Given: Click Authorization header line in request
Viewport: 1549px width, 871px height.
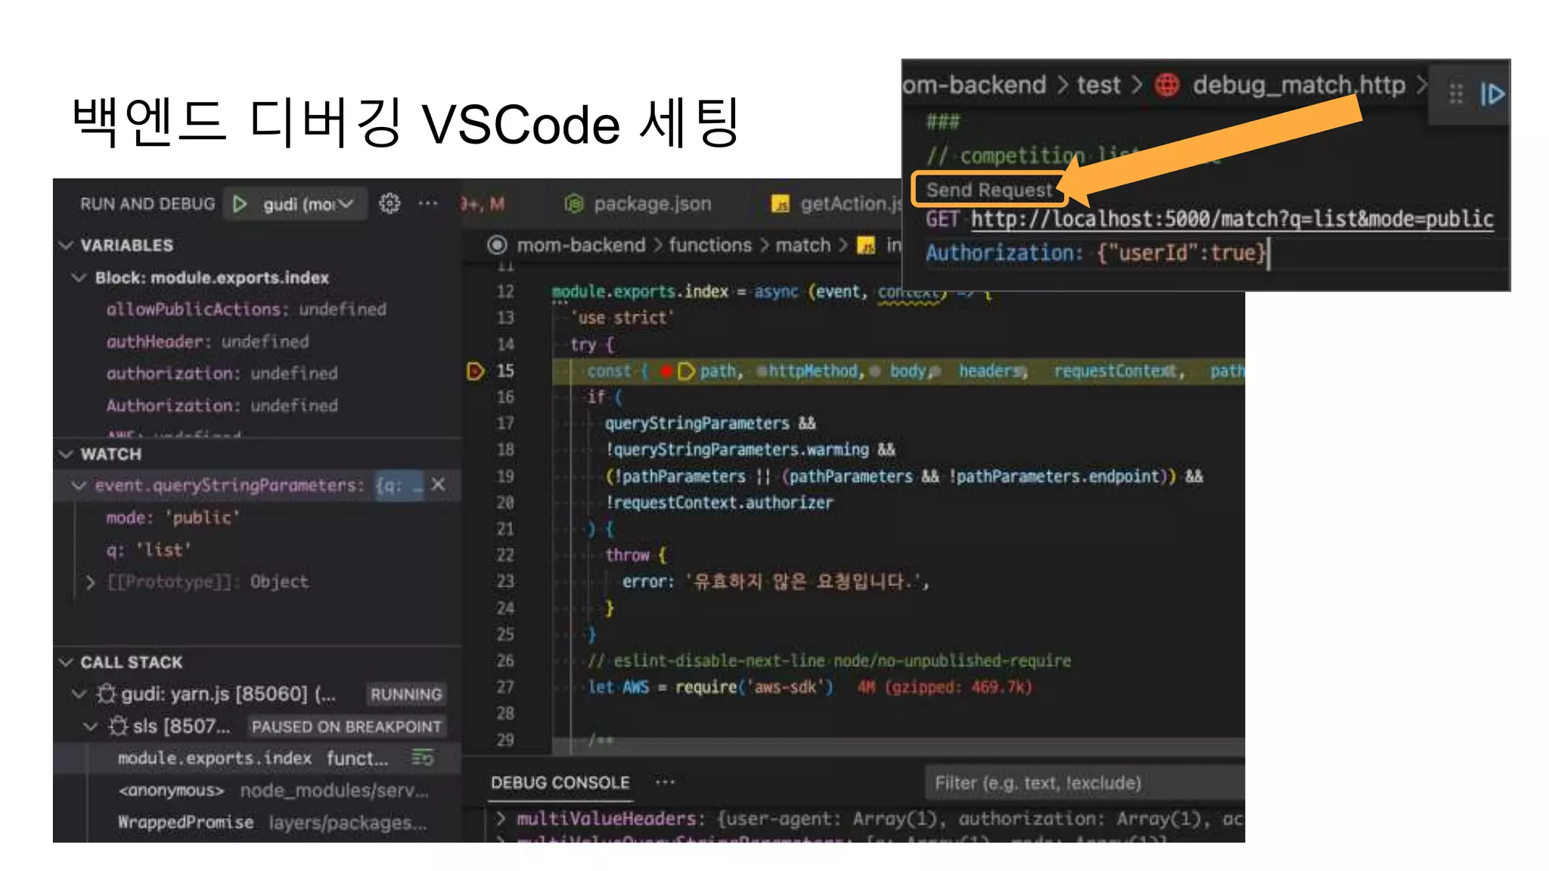Looking at the screenshot, I should coord(1095,253).
